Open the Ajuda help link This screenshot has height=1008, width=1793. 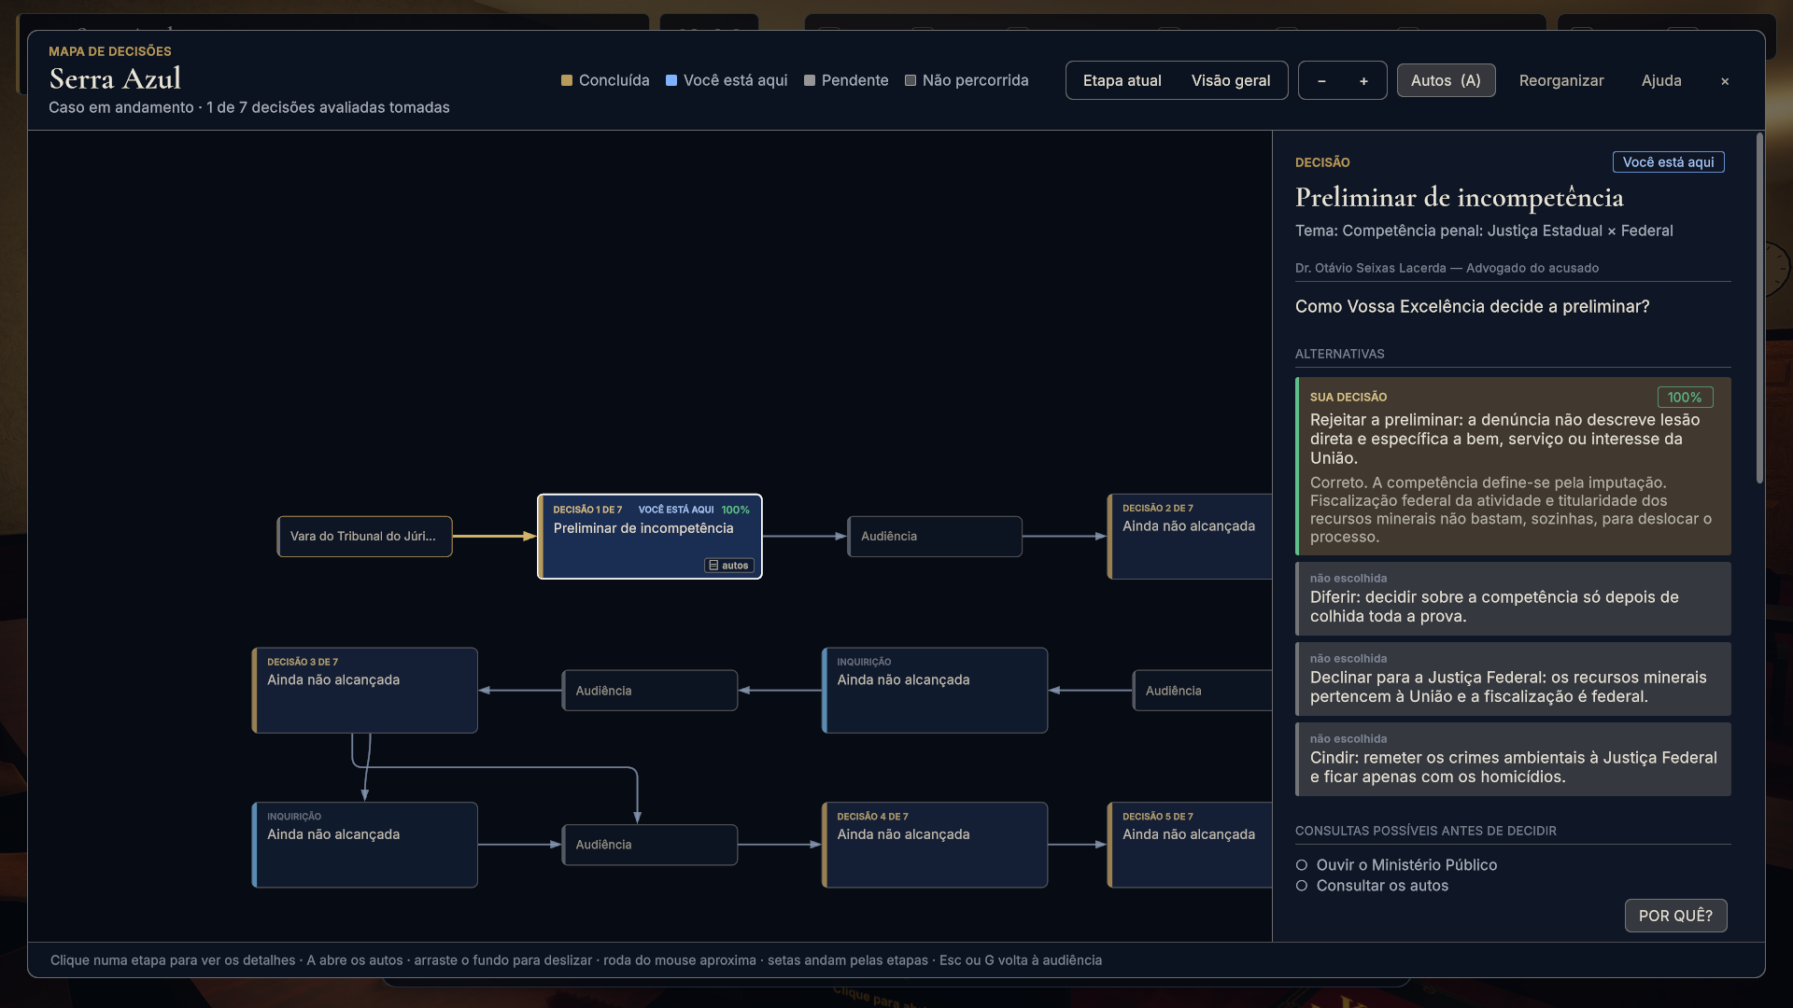1661,81
